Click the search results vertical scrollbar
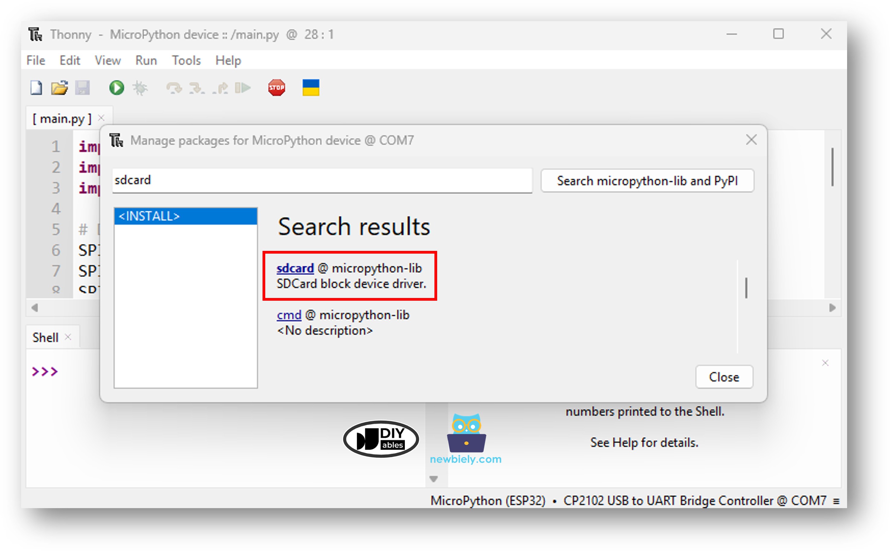 click(746, 288)
